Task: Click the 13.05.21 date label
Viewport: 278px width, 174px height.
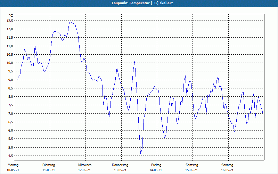Action: click(x=120, y=170)
